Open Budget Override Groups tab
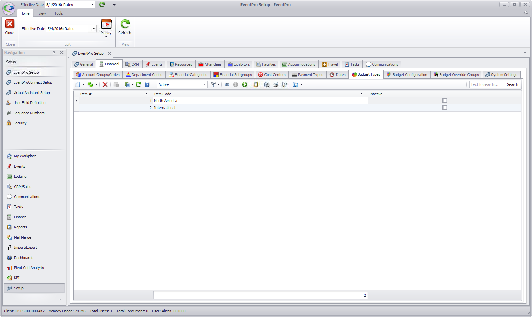 click(456, 75)
